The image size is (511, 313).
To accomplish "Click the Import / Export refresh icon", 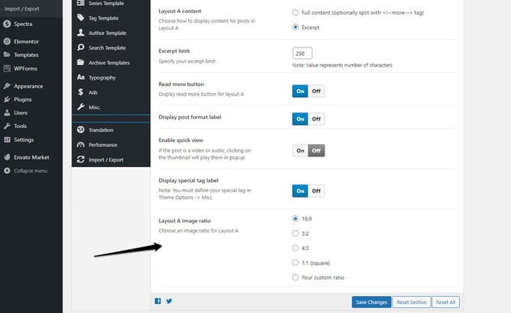I will coord(81,160).
